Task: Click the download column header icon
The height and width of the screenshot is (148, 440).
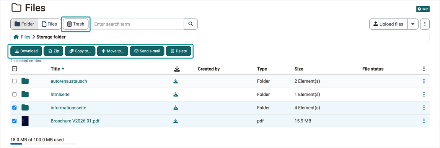Action: pyautogui.click(x=177, y=69)
